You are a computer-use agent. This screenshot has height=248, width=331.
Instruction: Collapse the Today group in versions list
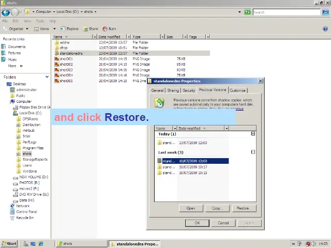[253, 134]
